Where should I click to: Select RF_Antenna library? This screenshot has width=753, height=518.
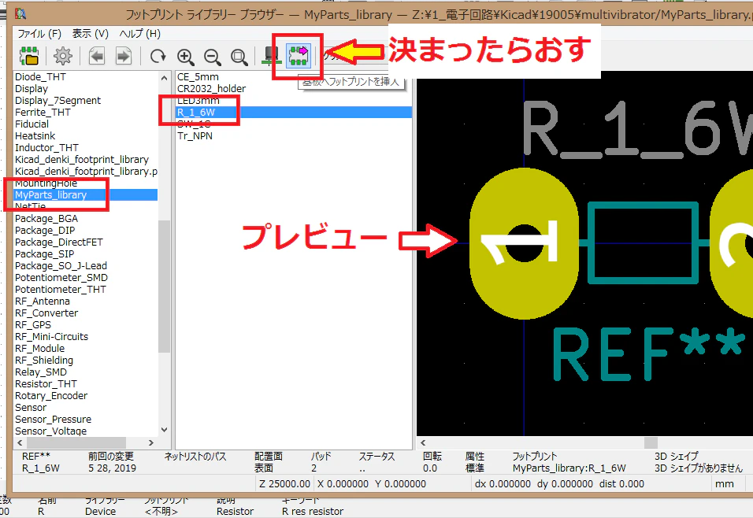pos(43,301)
